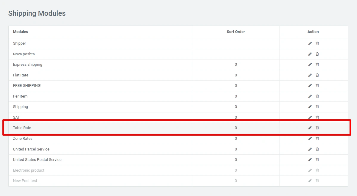The height and width of the screenshot is (196, 357).
Task: Click the edit pencil for Shipper
Action: click(x=310, y=43)
